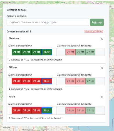Click Mantova's 'Giornate indicative di tendenza' label
Screen dimensions: 114x131
[74, 46]
